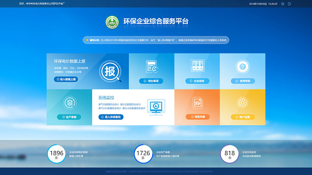312x175 pixels.
Task: Click the question mark help icon
Action: [x=243, y=67]
